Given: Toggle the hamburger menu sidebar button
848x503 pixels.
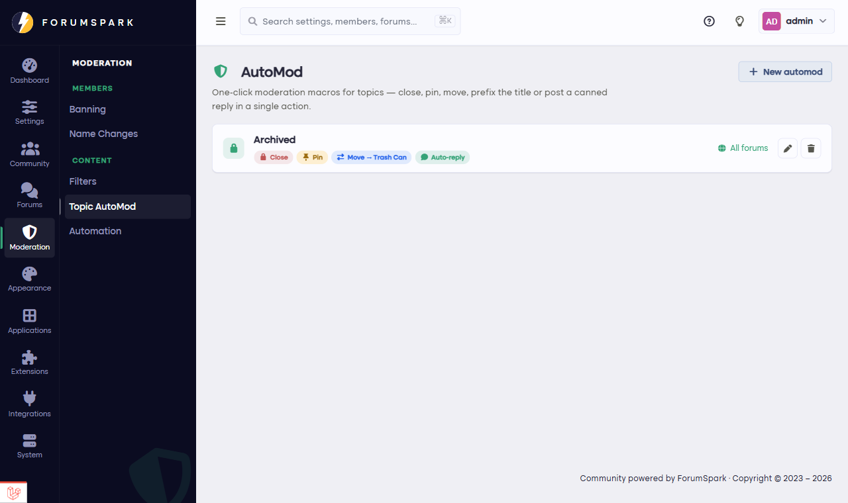Looking at the screenshot, I should point(221,21).
